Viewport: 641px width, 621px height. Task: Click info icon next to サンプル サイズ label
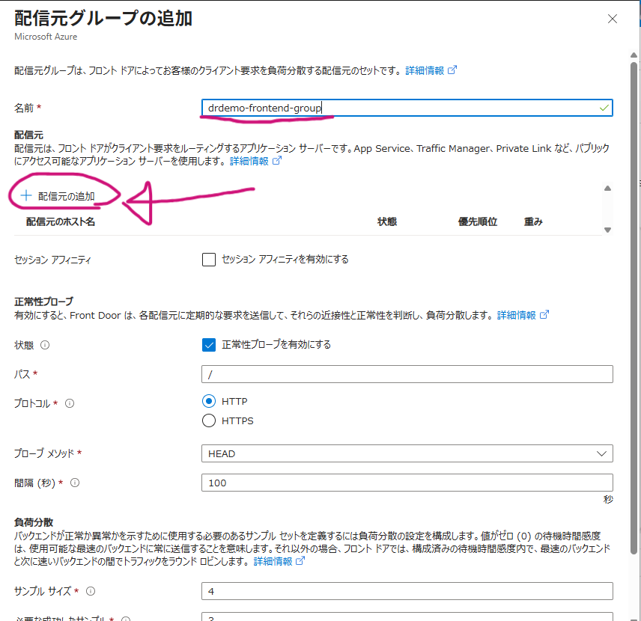[91, 591]
